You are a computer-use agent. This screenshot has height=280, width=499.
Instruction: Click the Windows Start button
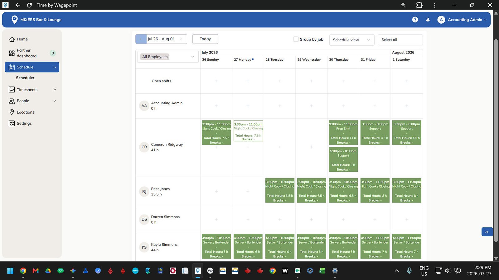10,271
